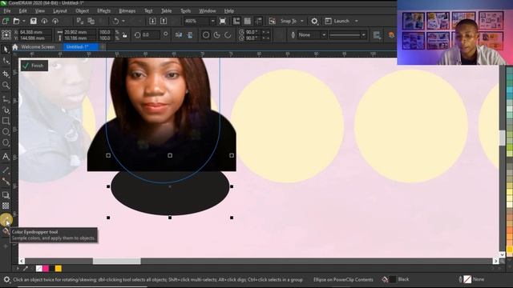Click Mirror vertically button
Screen dimensions: 513x288
[x=189, y=35]
